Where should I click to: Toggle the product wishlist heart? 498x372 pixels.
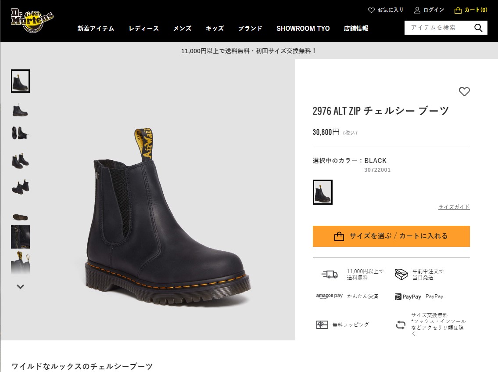click(464, 91)
